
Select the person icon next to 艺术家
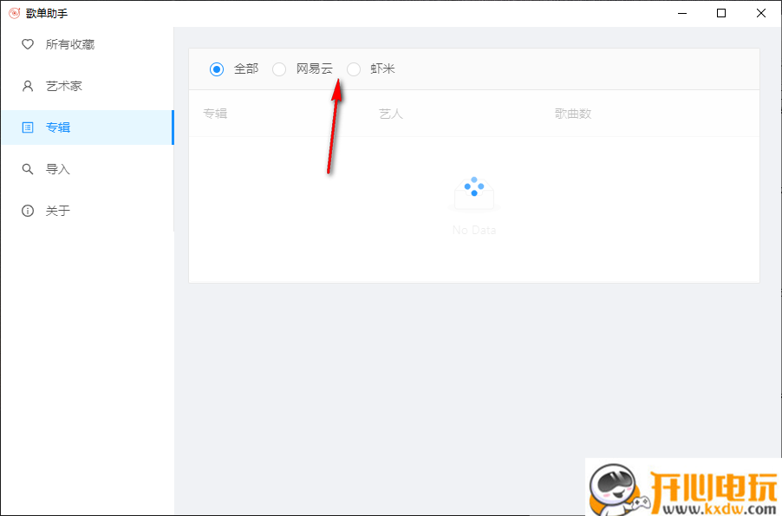coord(27,86)
